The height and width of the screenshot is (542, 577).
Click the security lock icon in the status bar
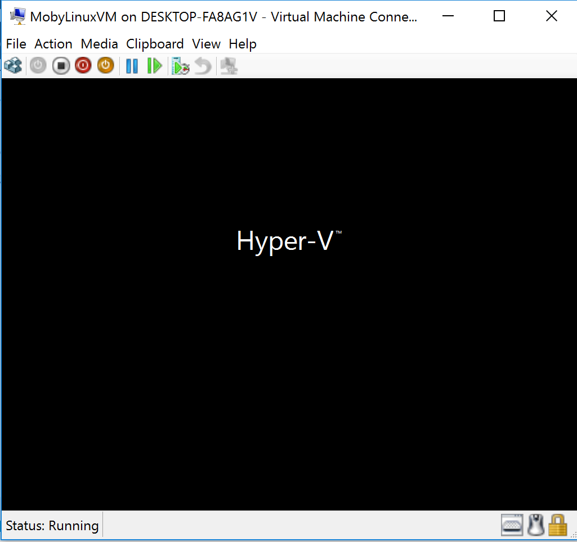(x=558, y=525)
